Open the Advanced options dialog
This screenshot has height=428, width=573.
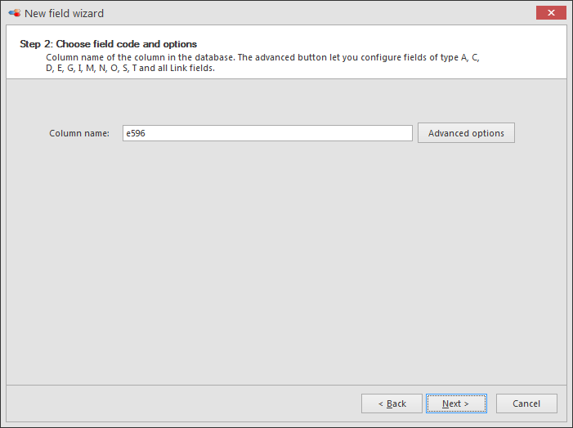tap(466, 133)
